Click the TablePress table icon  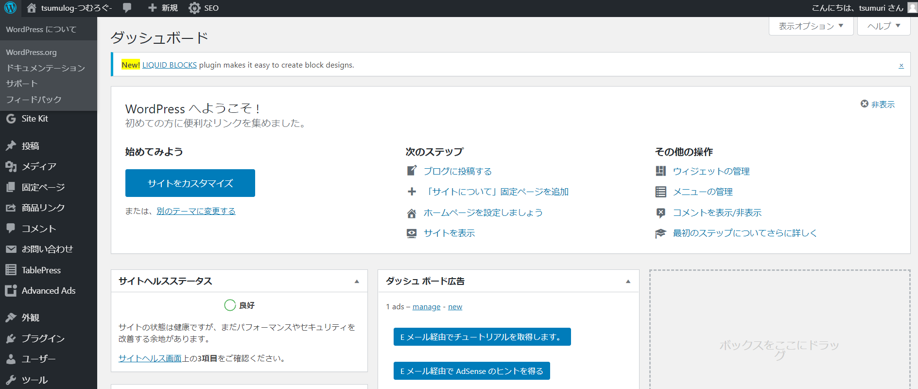(11, 270)
